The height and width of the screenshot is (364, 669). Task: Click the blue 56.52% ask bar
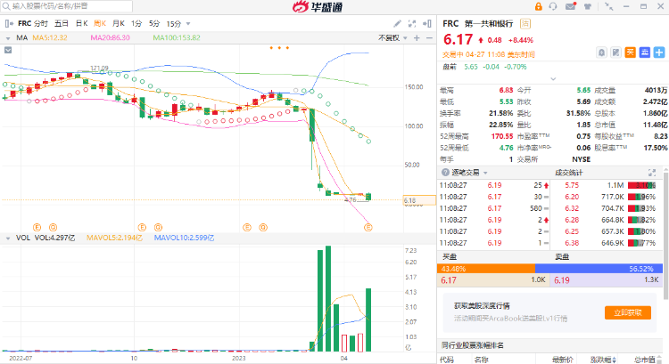pos(599,269)
